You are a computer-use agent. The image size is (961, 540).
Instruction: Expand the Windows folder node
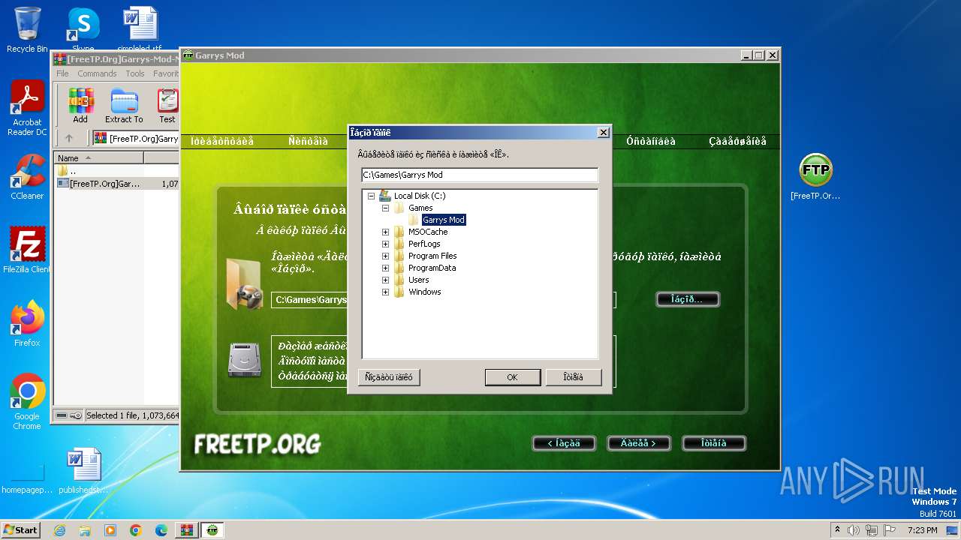pyautogui.click(x=385, y=292)
